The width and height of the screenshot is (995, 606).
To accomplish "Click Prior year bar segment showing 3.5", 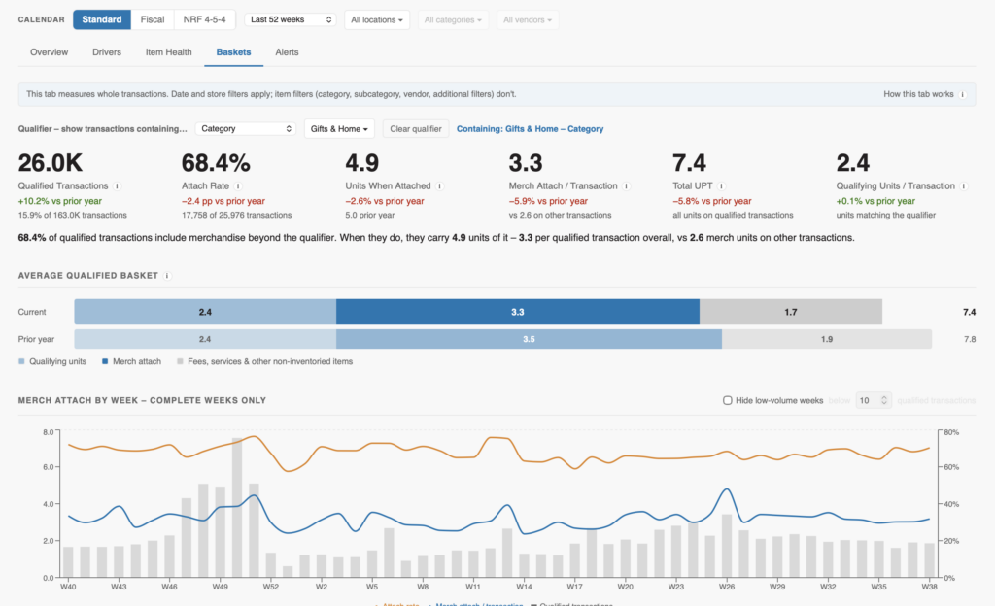I will (529, 339).
